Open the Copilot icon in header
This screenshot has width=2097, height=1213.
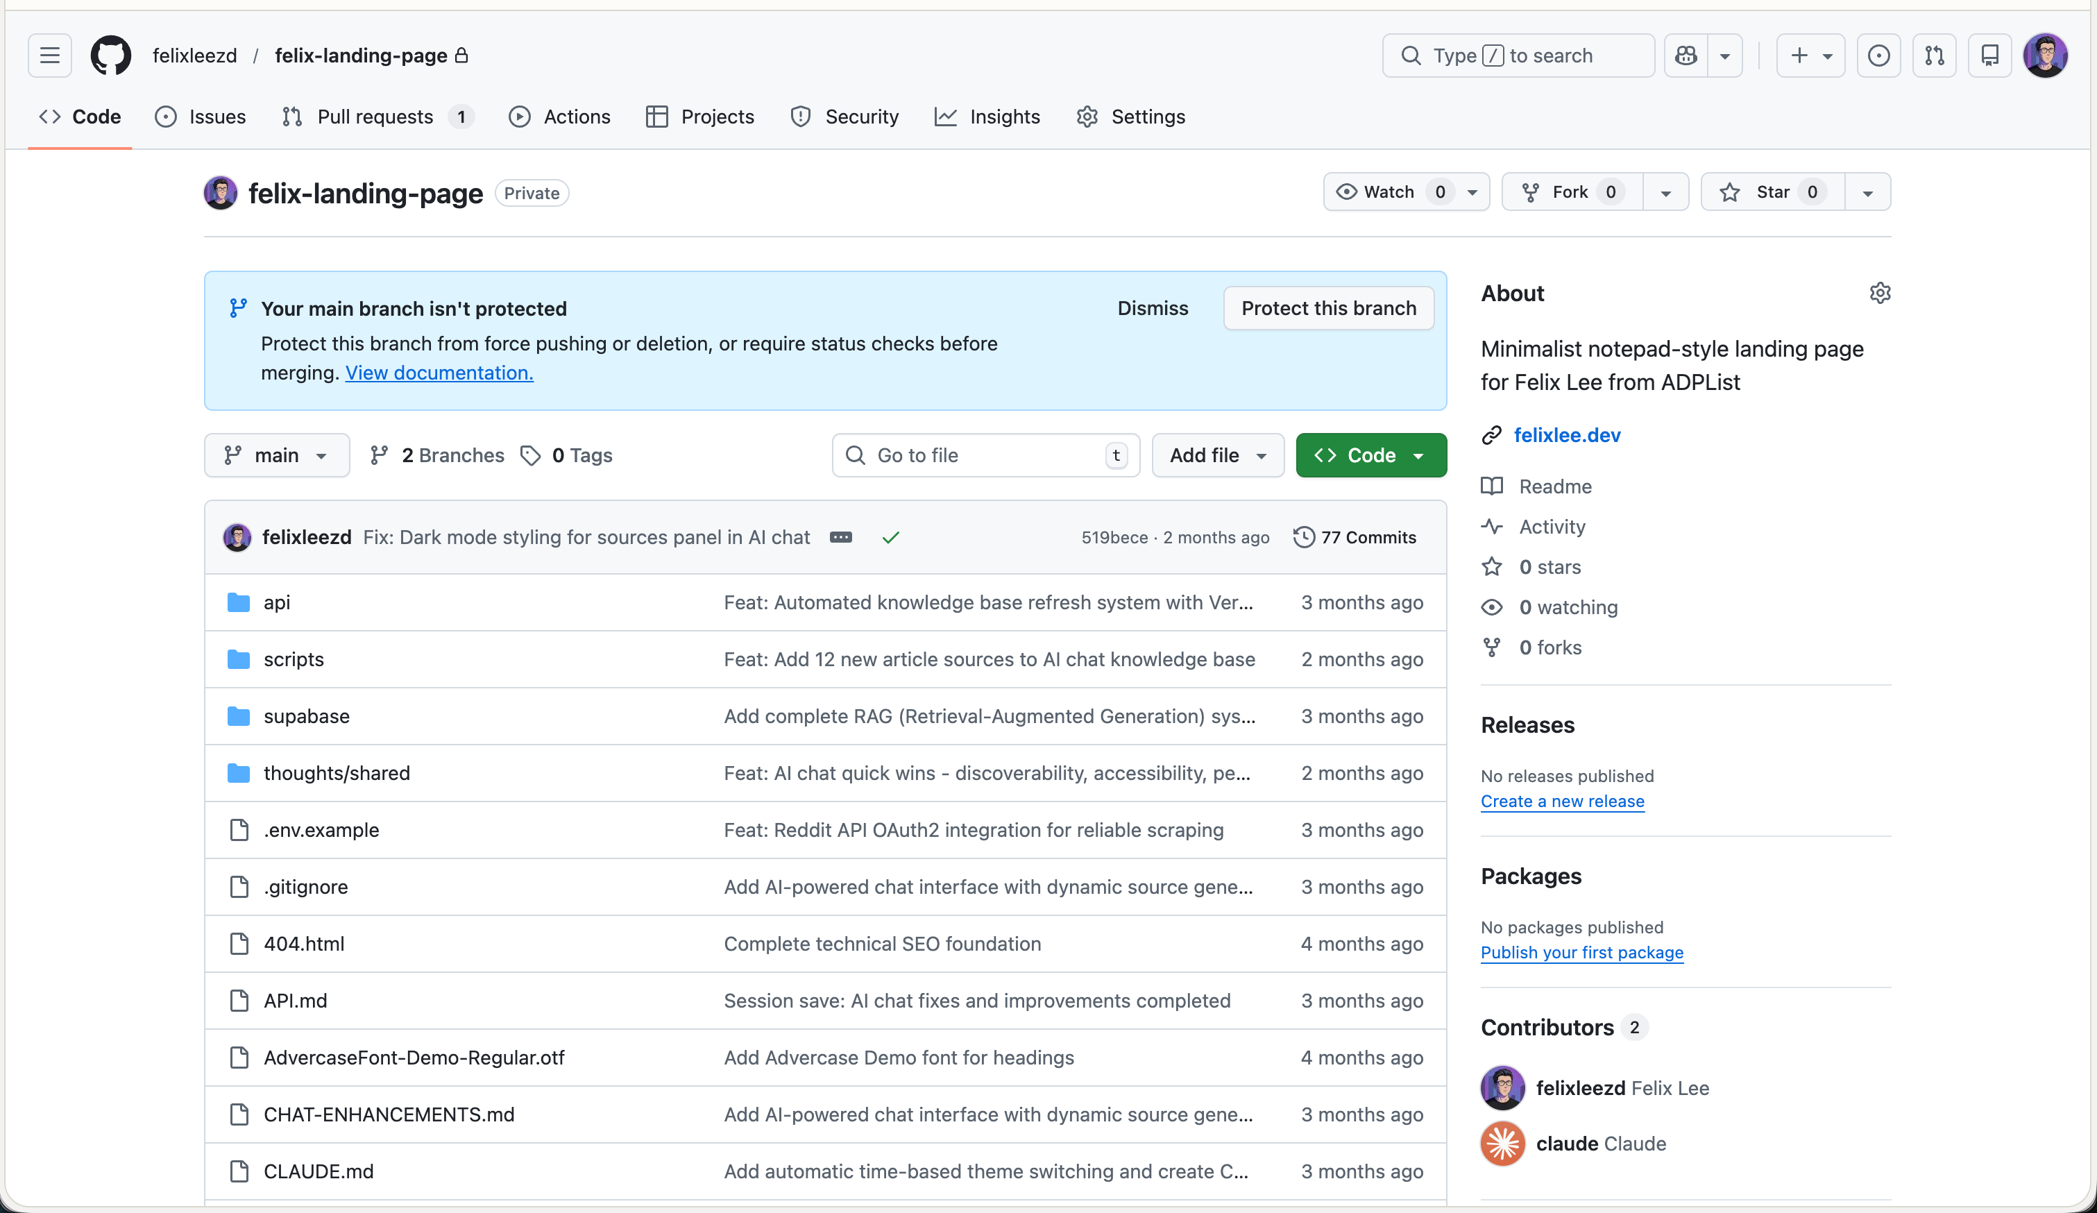pyautogui.click(x=1686, y=56)
